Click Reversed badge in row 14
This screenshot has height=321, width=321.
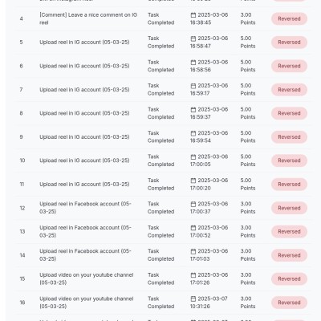pos(289,255)
